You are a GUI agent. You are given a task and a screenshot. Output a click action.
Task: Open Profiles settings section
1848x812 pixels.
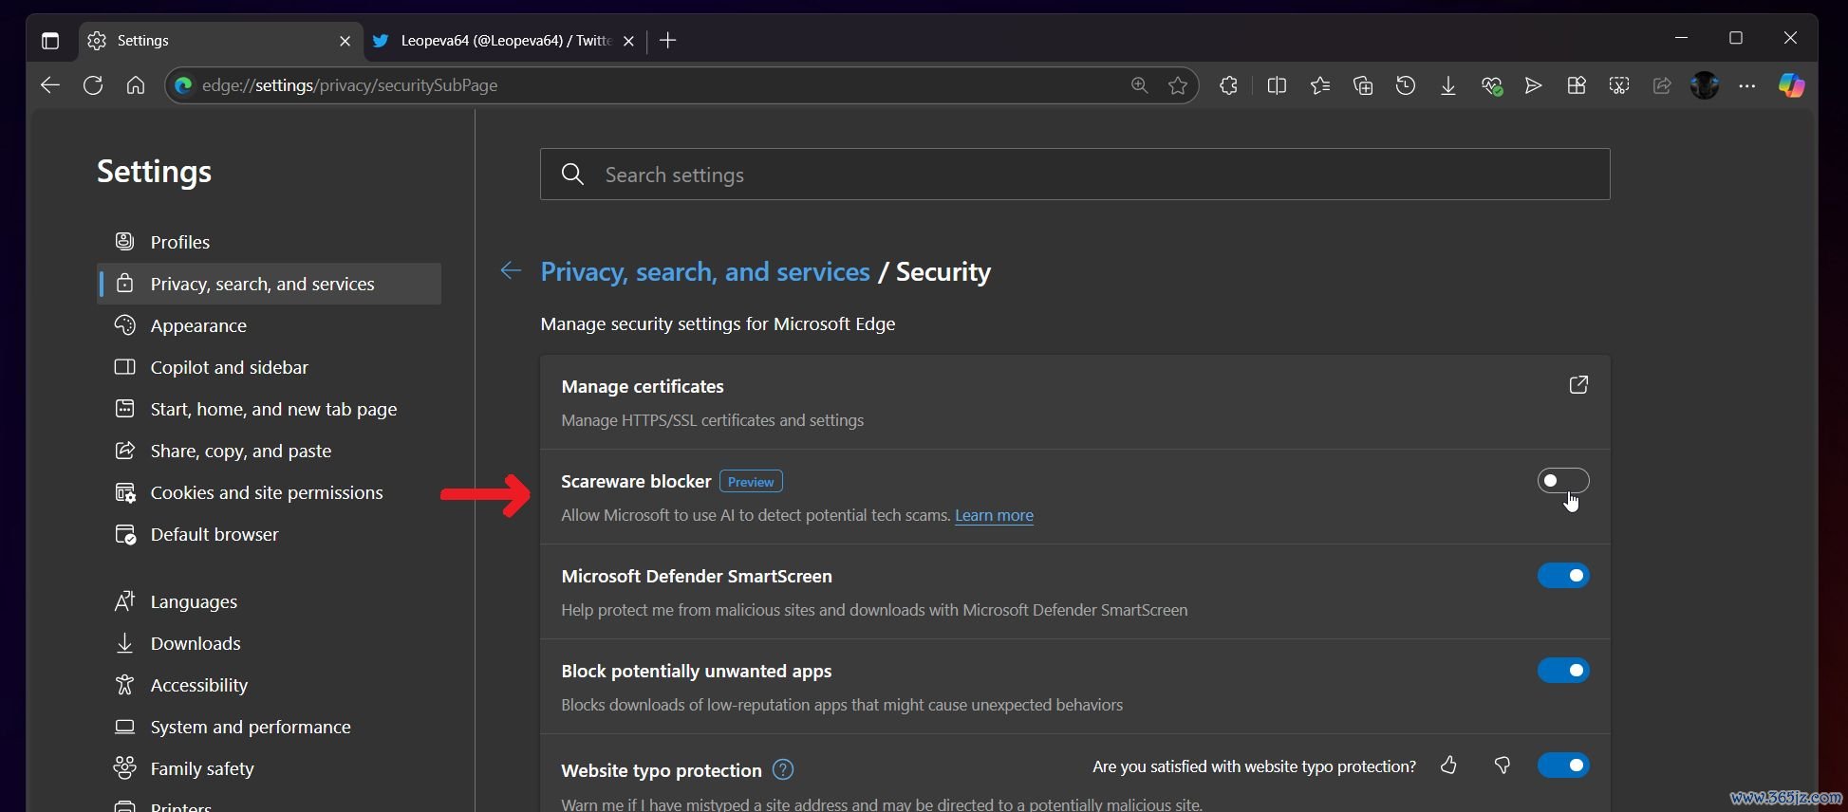click(x=270, y=242)
